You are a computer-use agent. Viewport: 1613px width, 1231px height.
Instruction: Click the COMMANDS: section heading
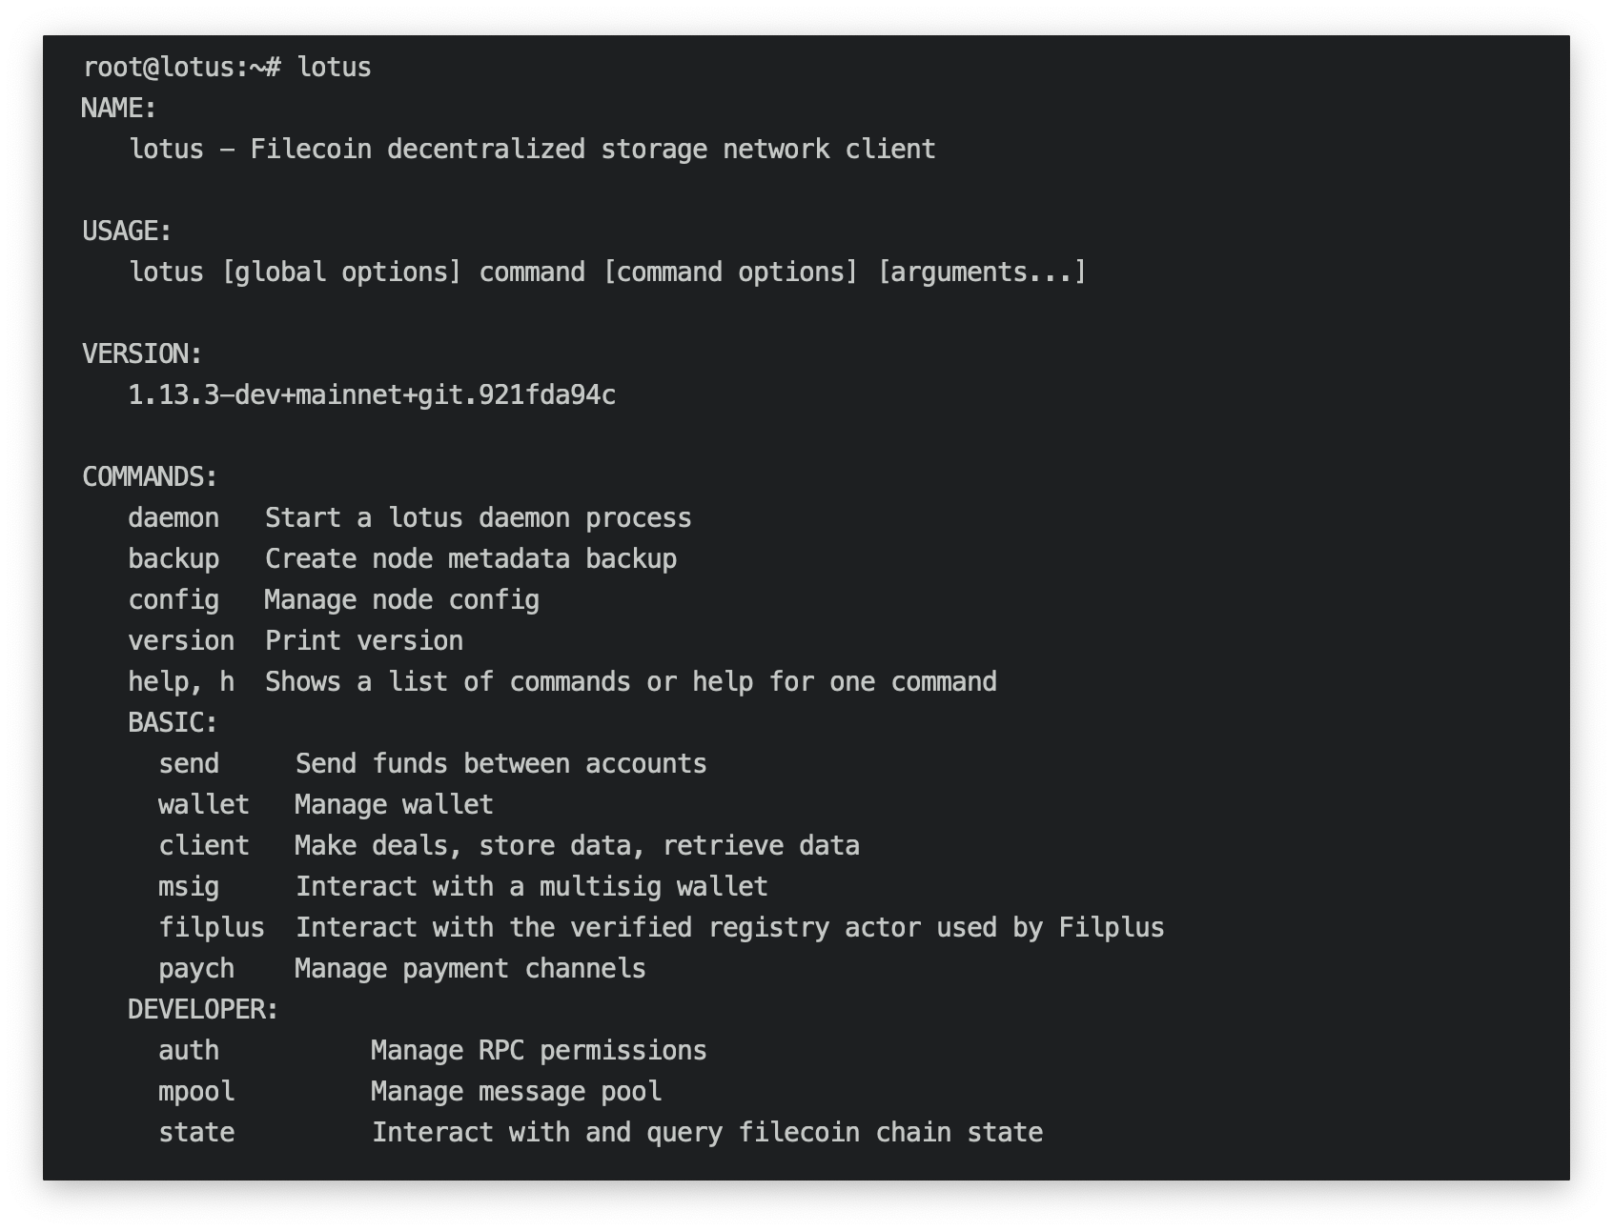tap(150, 476)
